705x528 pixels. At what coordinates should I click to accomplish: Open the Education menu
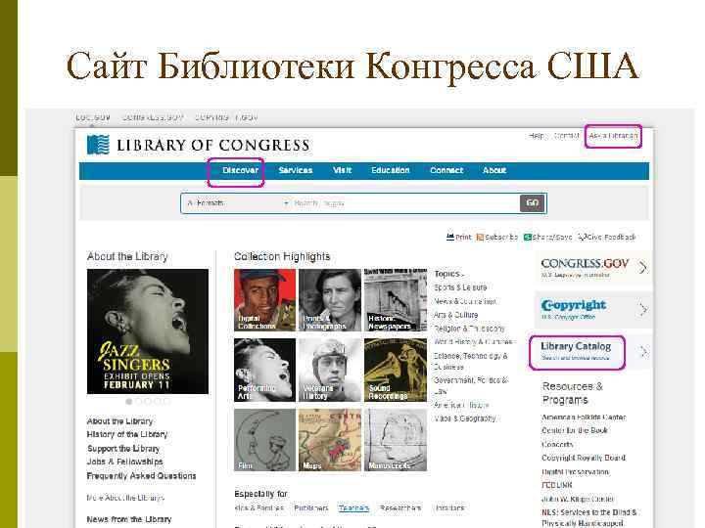pyautogui.click(x=391, y=170)
